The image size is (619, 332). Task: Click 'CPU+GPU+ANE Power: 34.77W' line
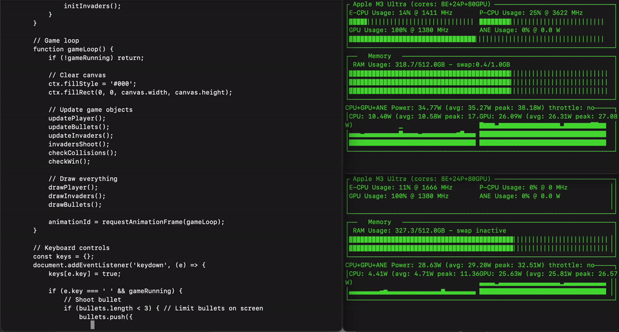(395, 108)
